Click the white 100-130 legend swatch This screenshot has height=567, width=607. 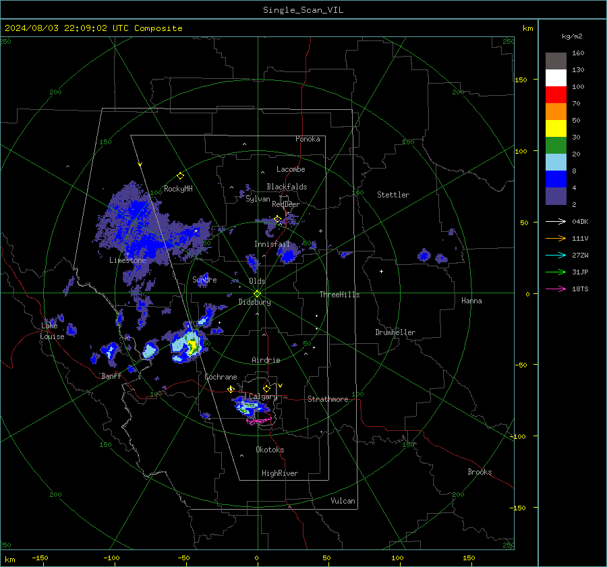(556, 78)
